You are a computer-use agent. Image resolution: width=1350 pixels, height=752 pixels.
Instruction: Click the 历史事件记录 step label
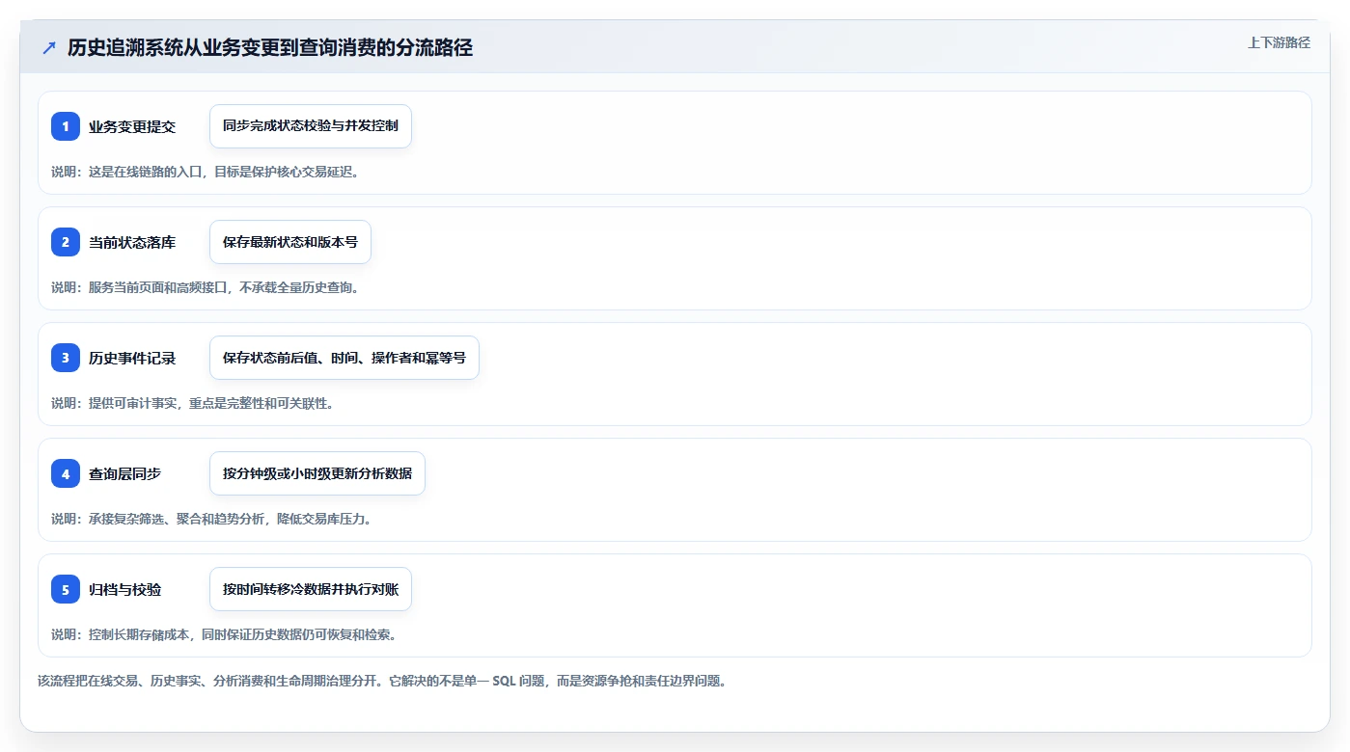click(132, 358)
